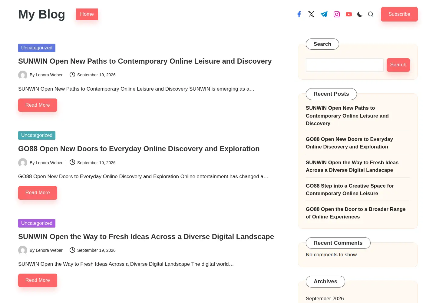Open the Facebook social icon
Screen dimensions: 436x303
299,14
